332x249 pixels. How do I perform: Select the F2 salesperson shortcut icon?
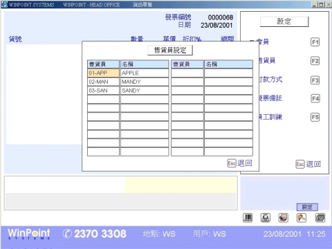pos(315,61)
